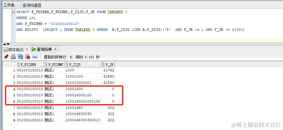Click the pin (freeze results) icon

click(6, 57)
